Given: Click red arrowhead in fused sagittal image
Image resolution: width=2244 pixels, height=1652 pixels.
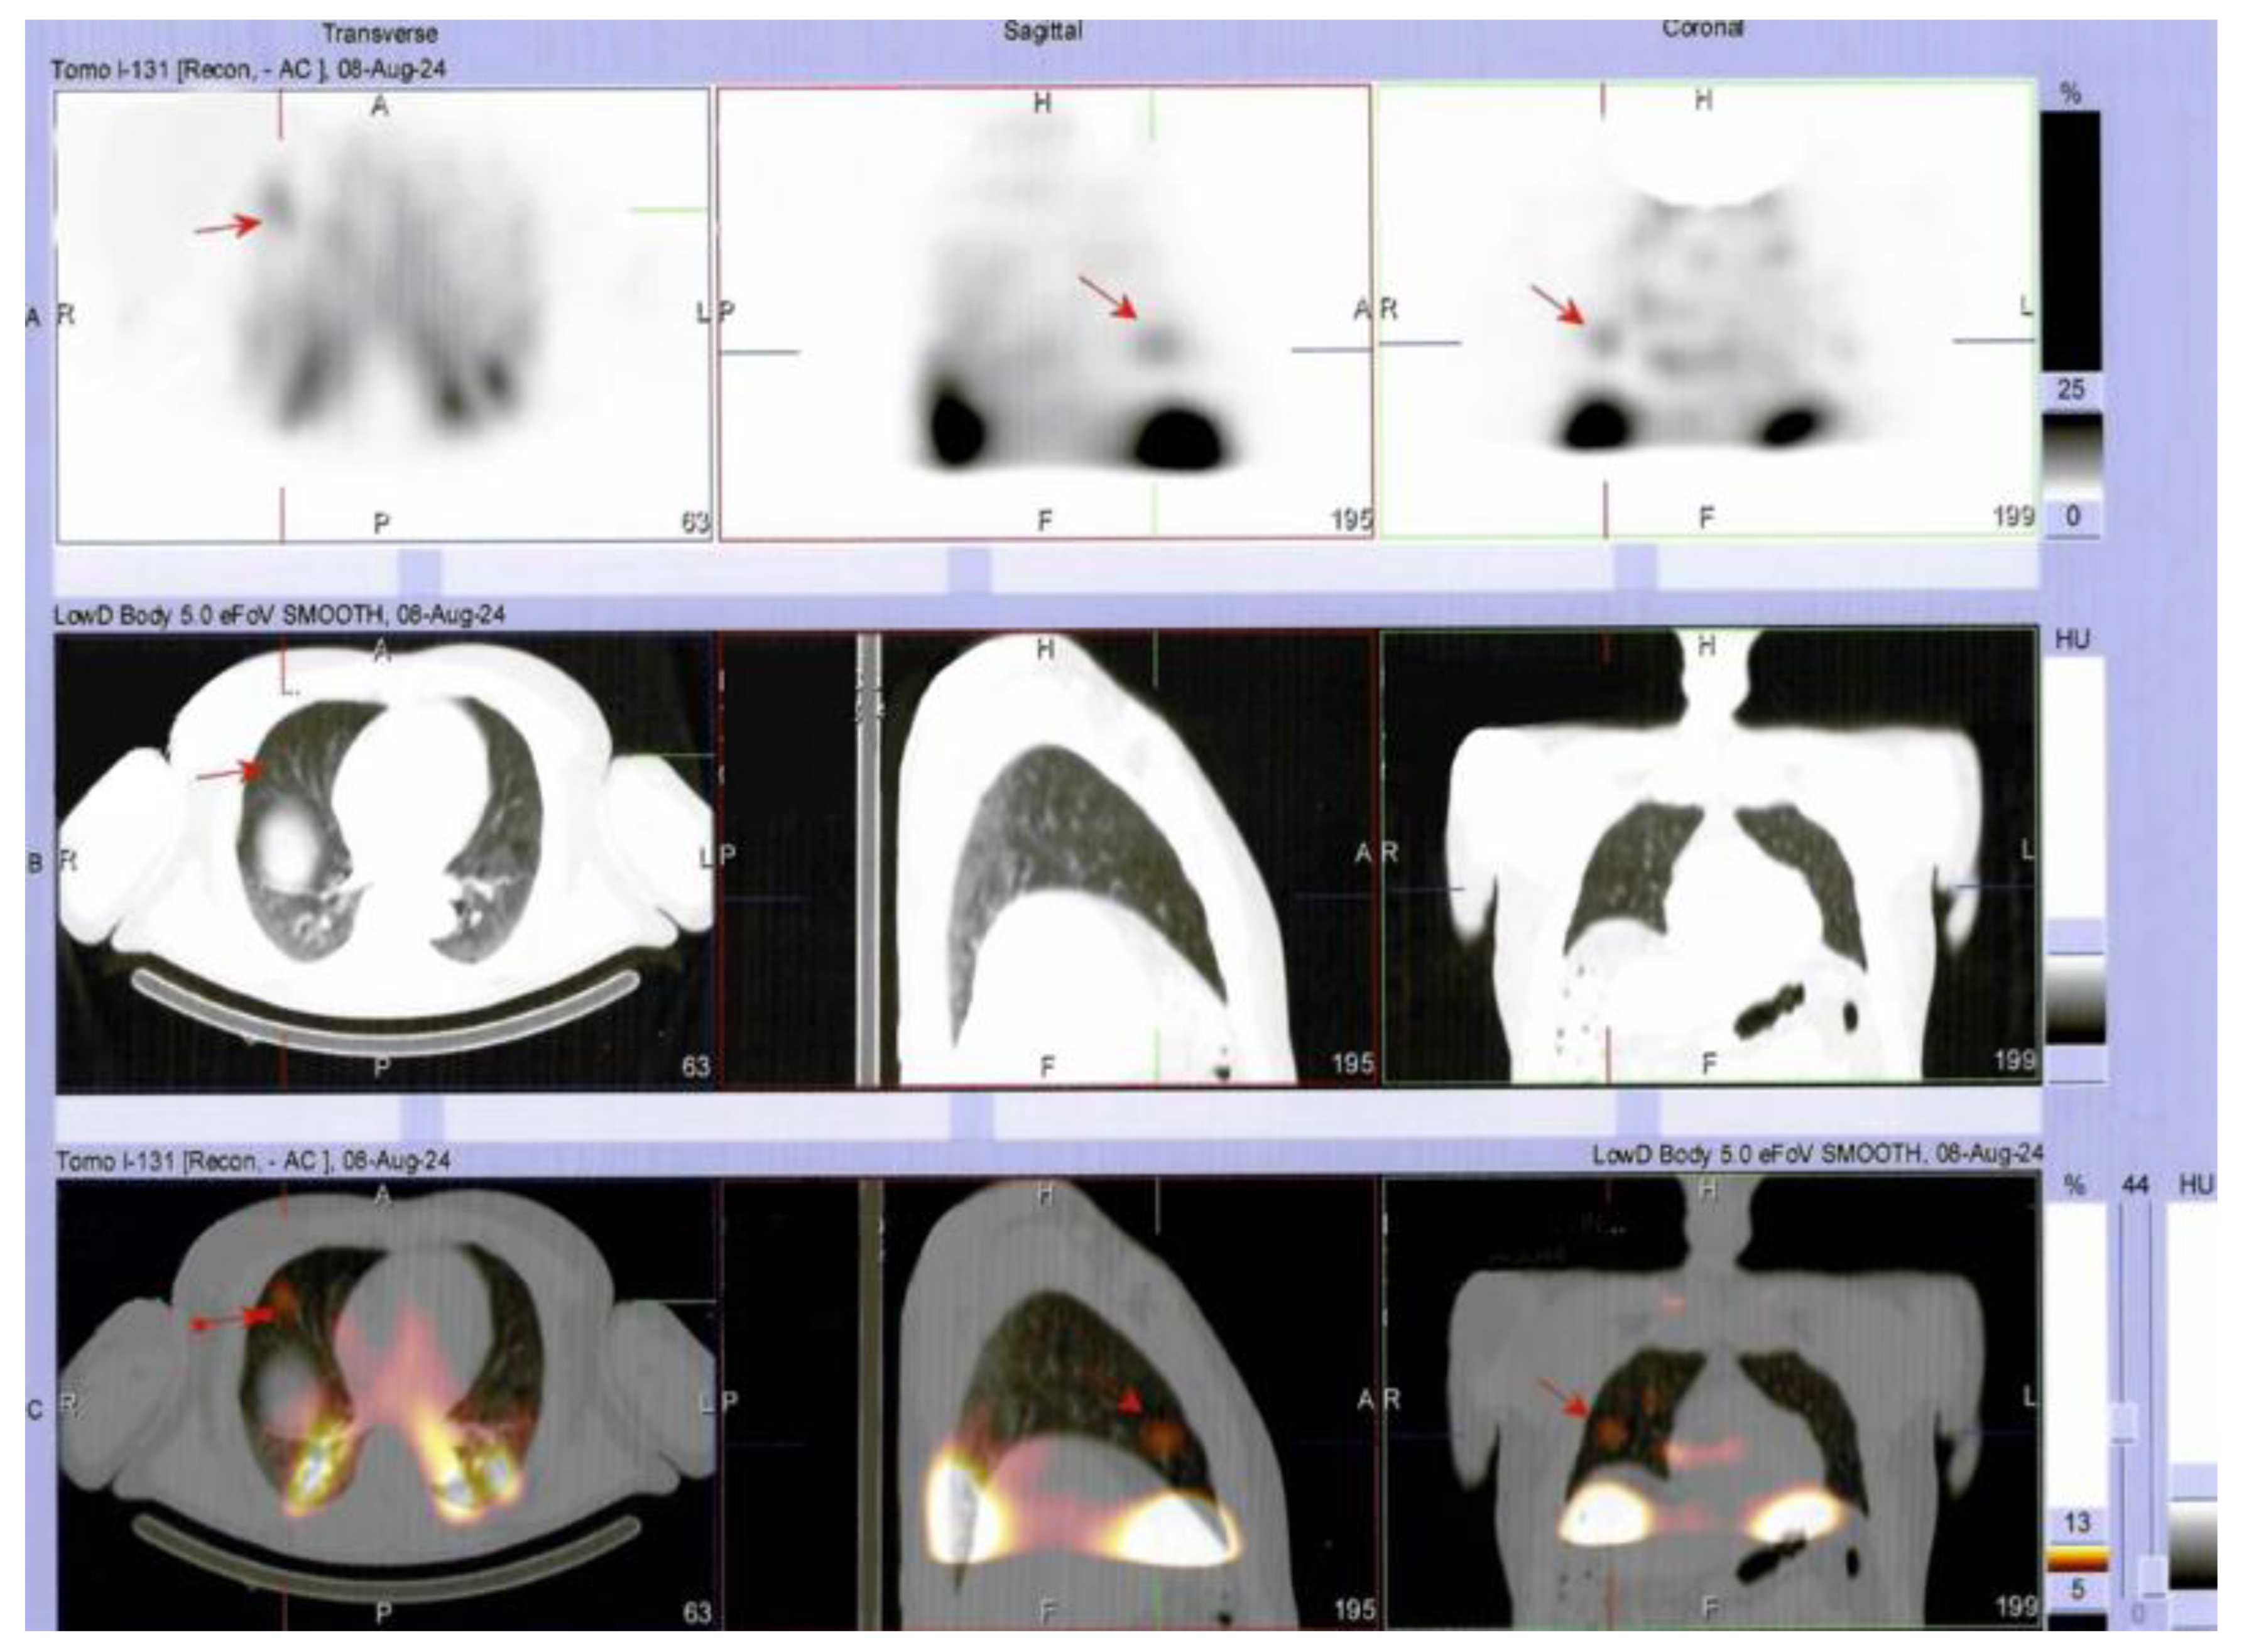Looking at the screenshot, I should click(1129, 1402).
